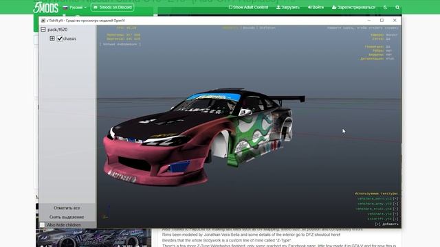Image resolution: width=440 pixels, height=247 pixels.
Task: Remove the vehshare_army.ytd texture entry
Action: [395, 204]
